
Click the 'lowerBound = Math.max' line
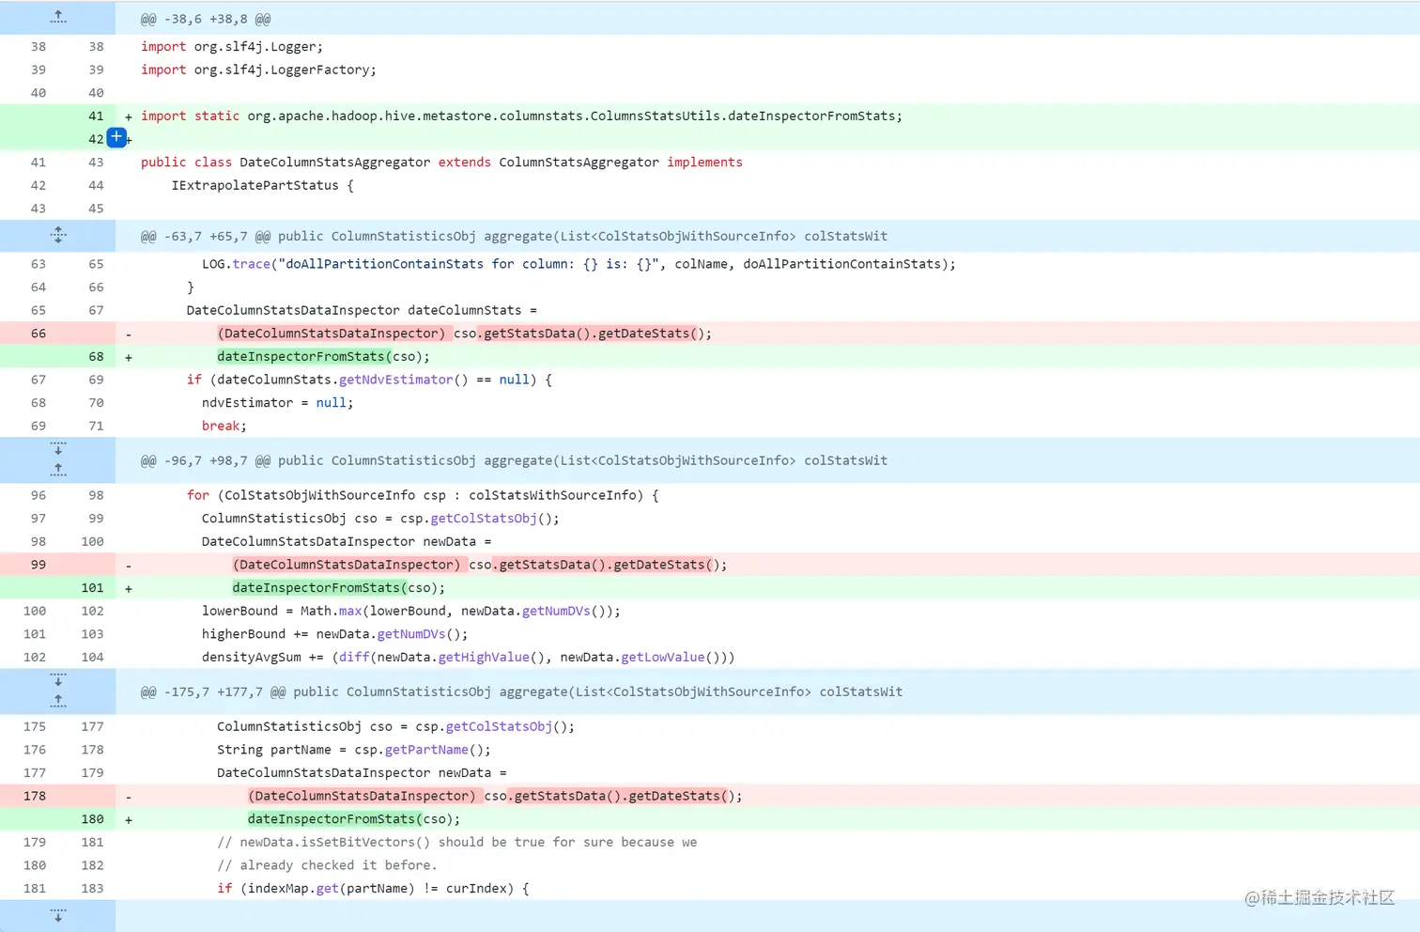pos(411,611)
